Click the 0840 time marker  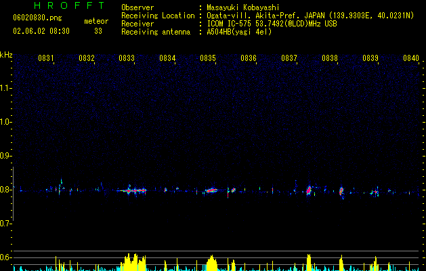(411, 58)
